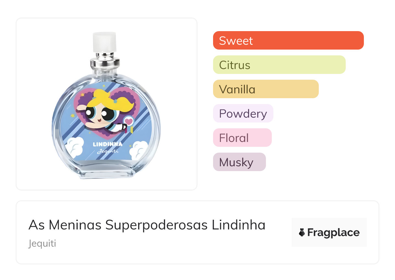Click the Floral accord bar
This screenshot has height=280, width=395.
point(242,138)
